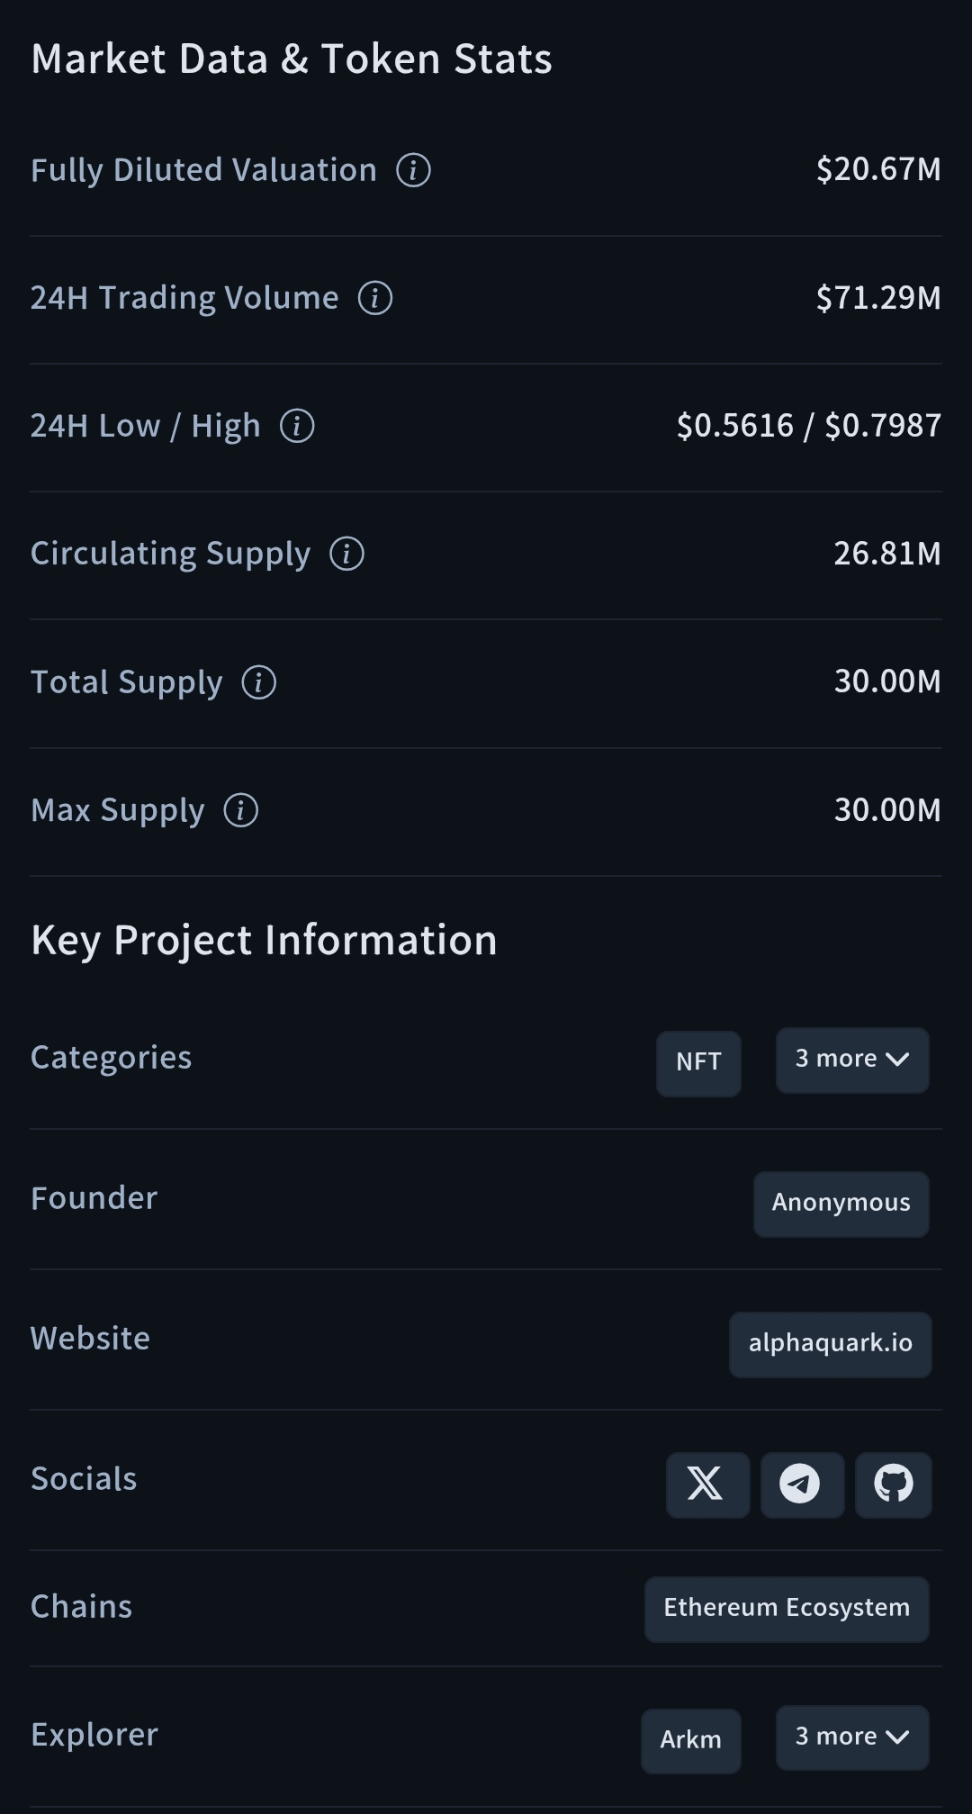Expand the Explorer '3 more' dropdown
The width and height of the screenshot is (972, 1814).
[851, 1737]
